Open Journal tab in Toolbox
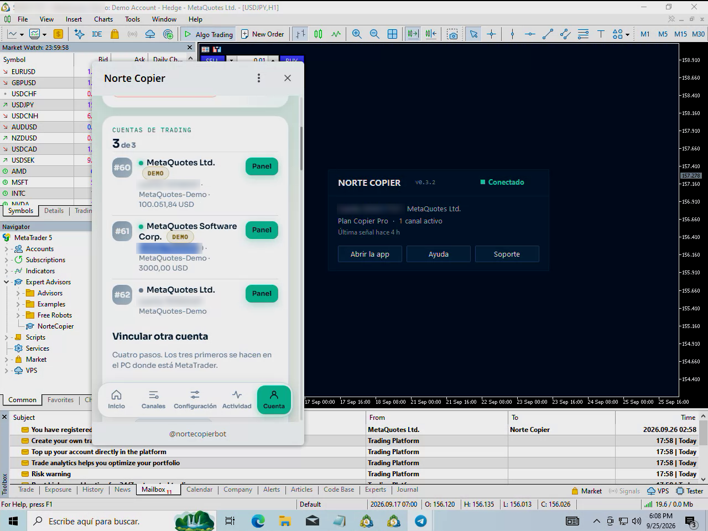 [407, 490]
